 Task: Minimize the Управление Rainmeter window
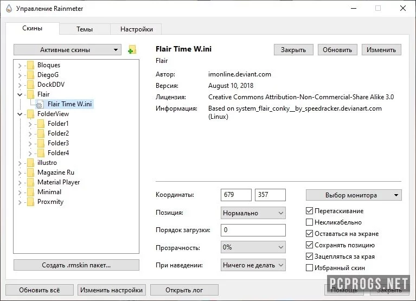(354, 9)
